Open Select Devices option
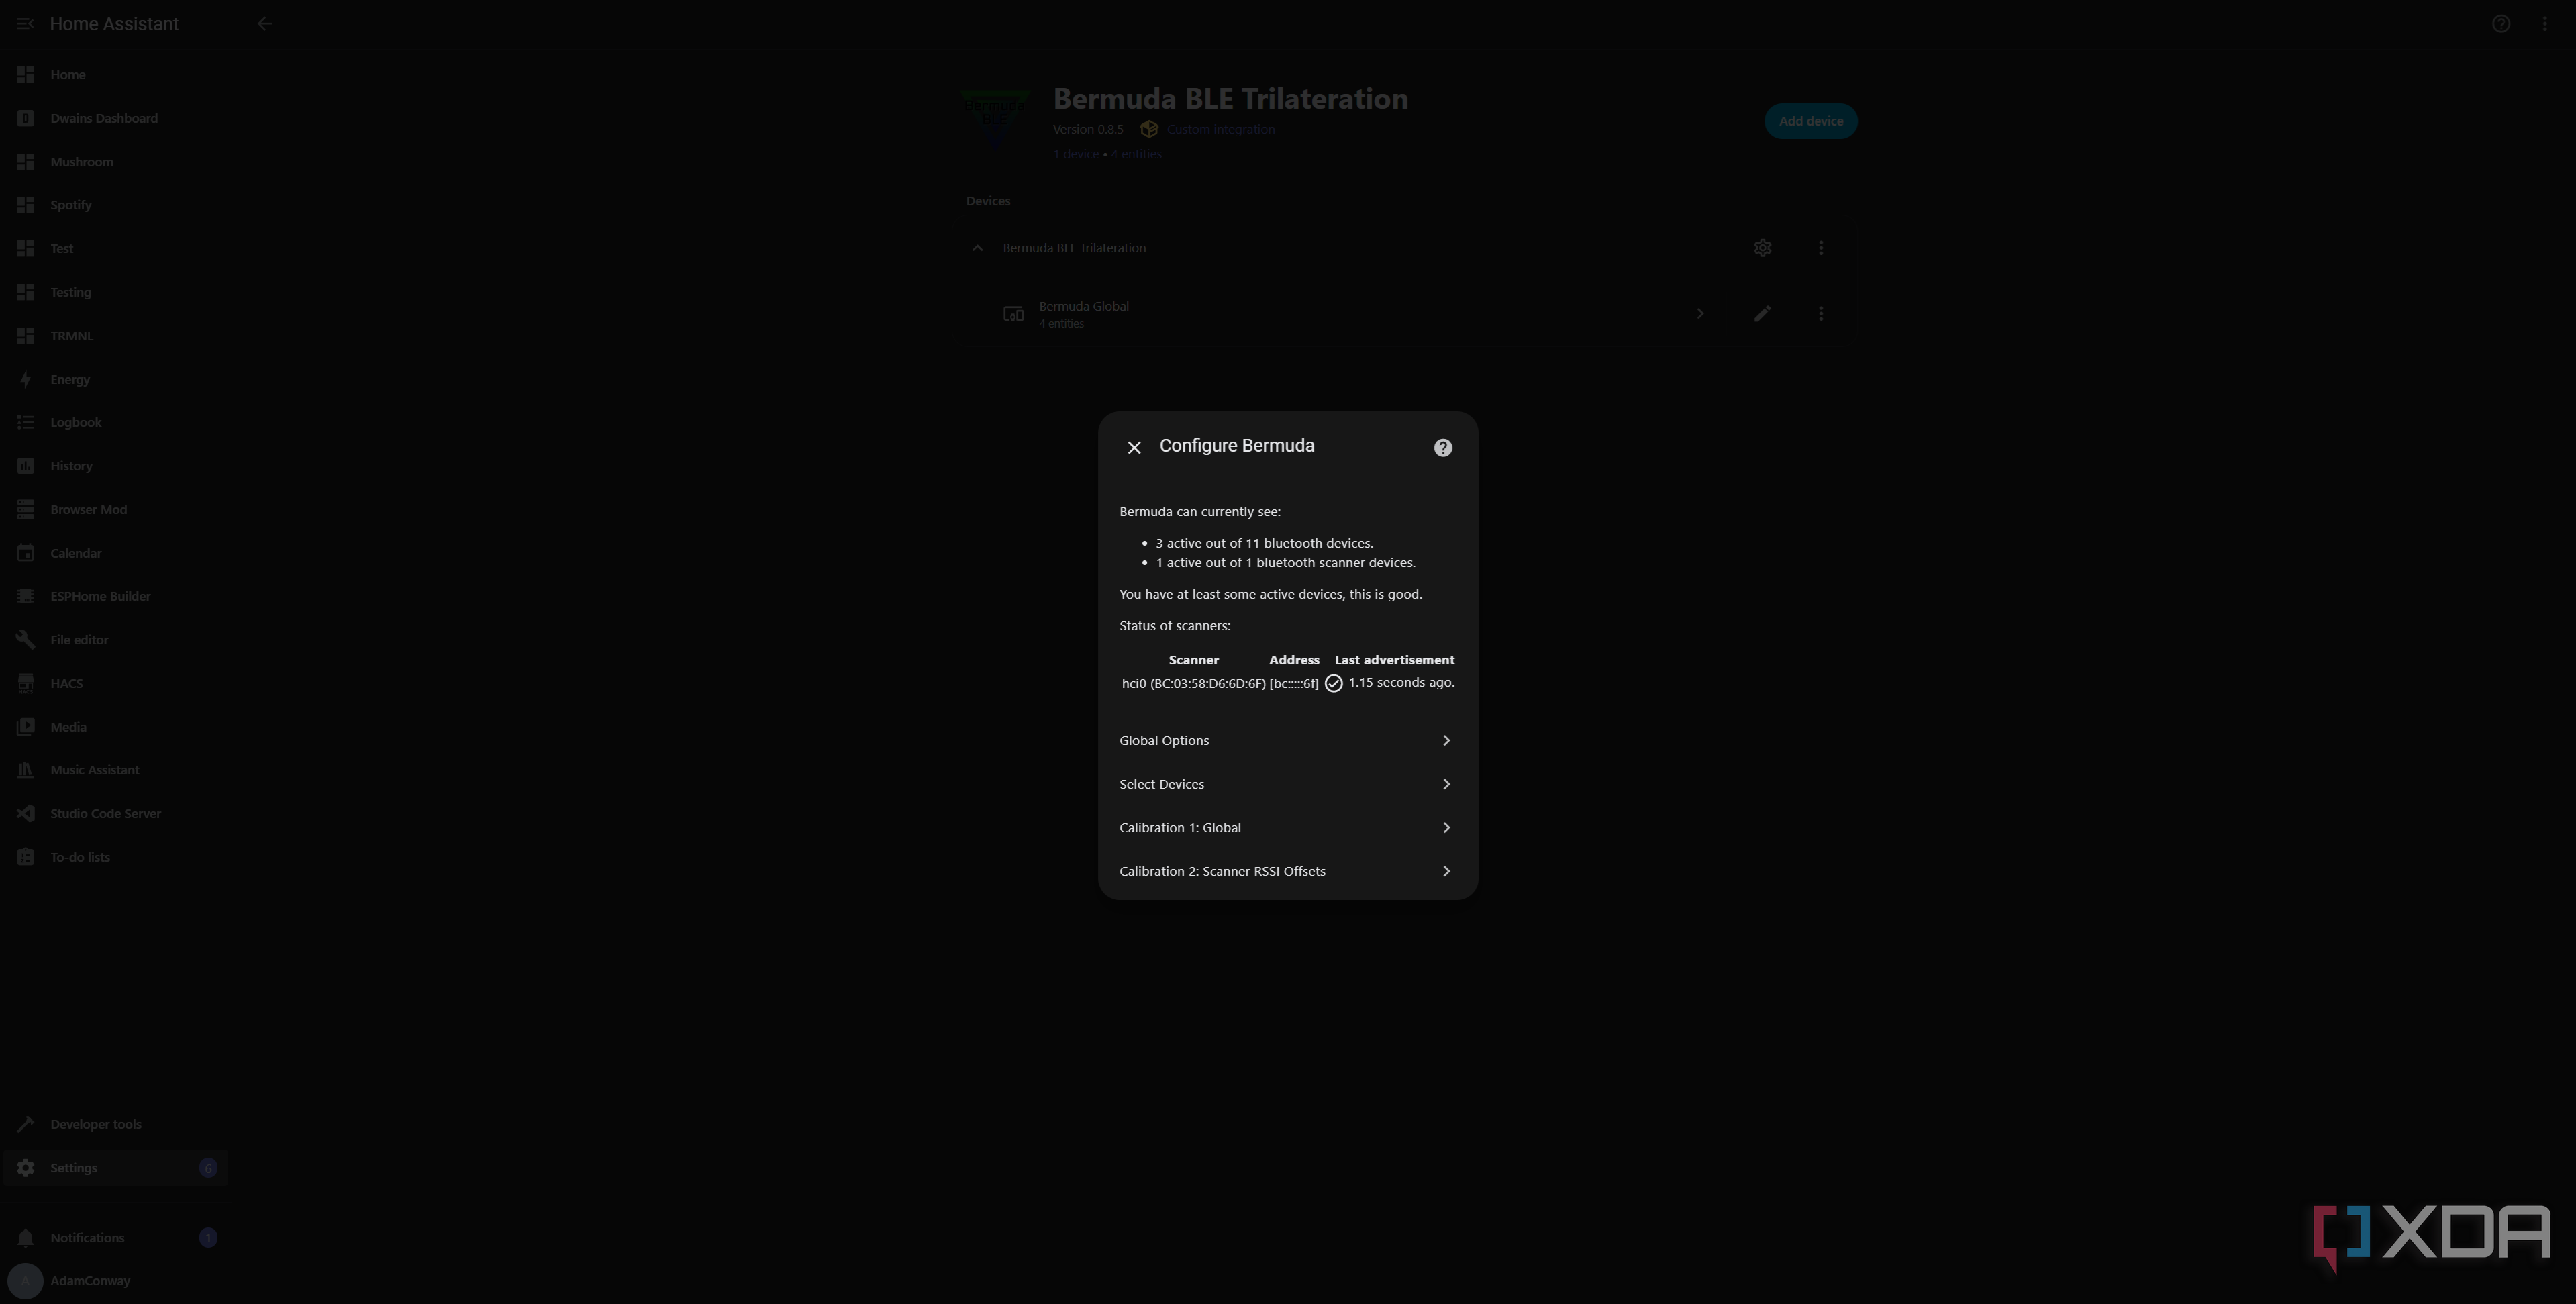This screenshot has height=1304, width=2576. point(1287,784)
